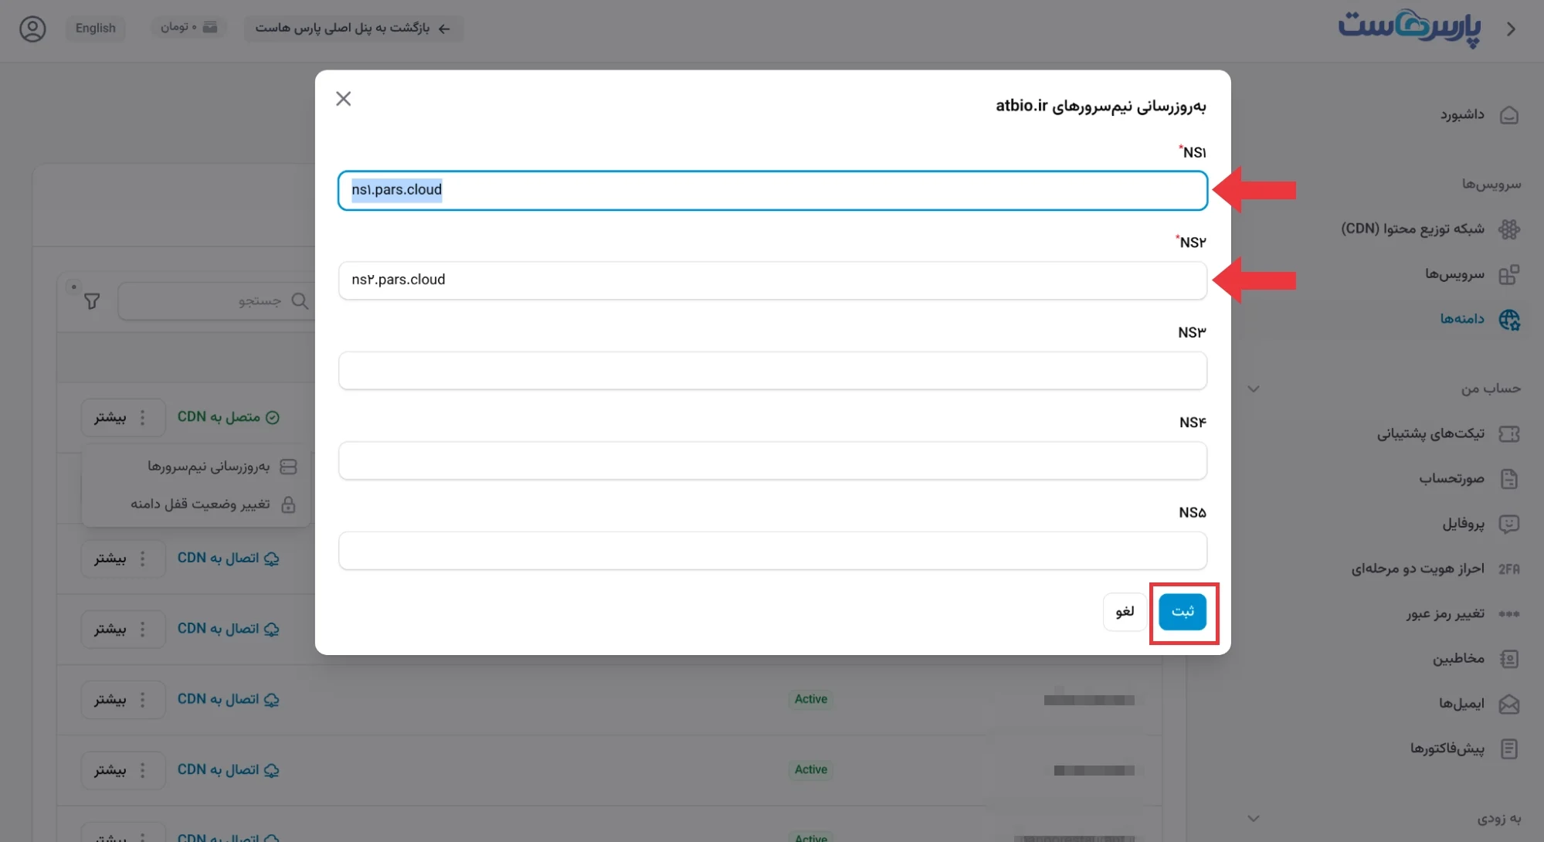
Task: Click the domain lock padlock icon
Action: (289, 504)
